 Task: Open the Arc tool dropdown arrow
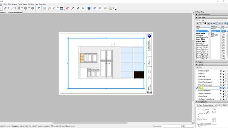click(x=15, y=8)
